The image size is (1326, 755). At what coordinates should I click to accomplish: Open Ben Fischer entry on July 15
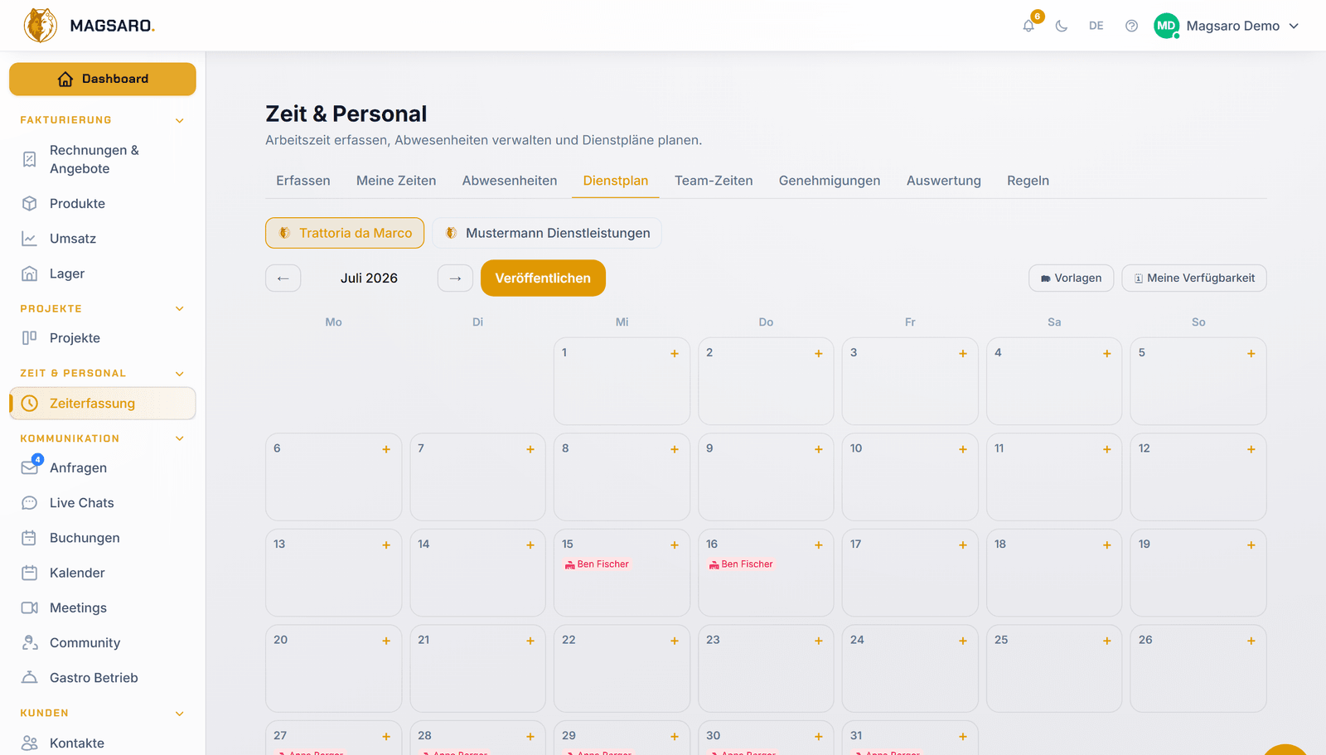point(597,564)
